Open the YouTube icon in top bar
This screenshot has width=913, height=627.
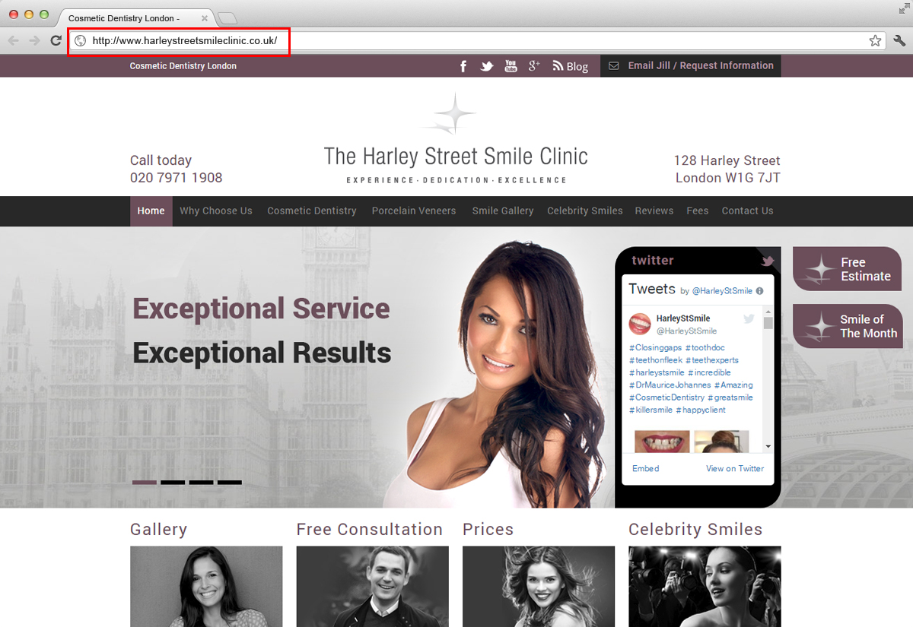511,66
